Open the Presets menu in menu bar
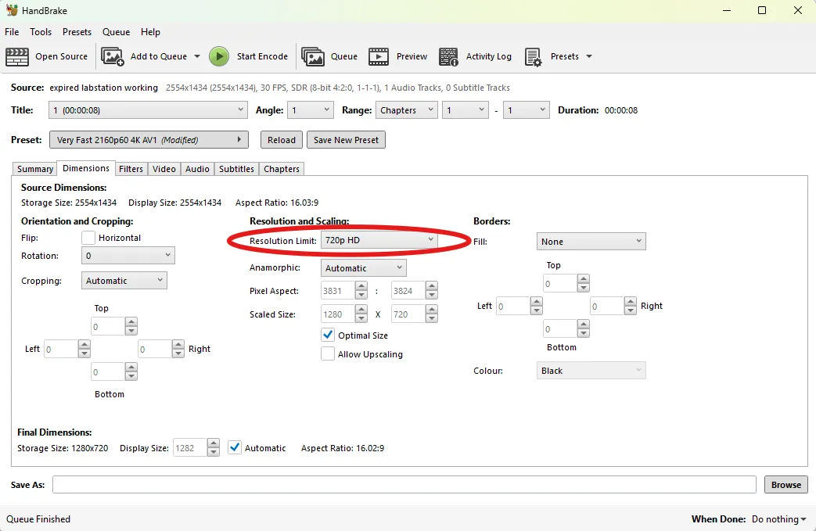Image resolution: width=816 pixels, height=531 pixels. point(77,32)
